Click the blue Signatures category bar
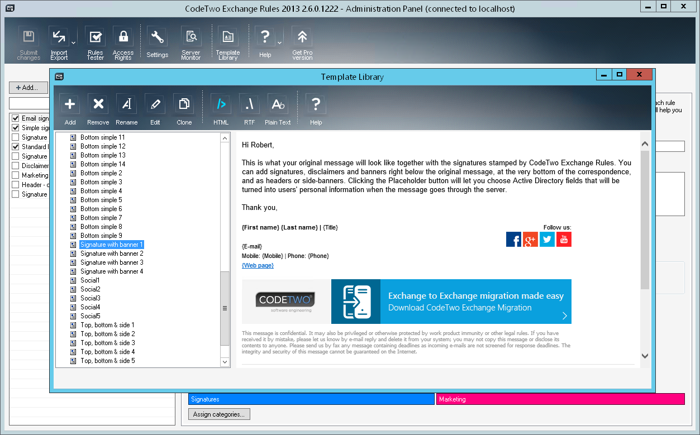The width and height of the screenshot is (700, 435). click(311, 399)
